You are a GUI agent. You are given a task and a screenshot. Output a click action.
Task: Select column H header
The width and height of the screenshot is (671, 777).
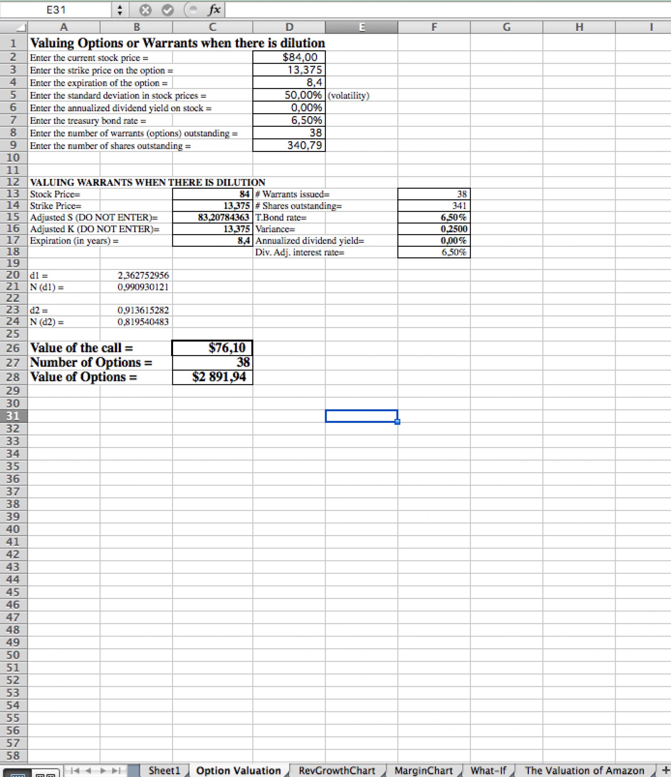click(x=579, y=27)
